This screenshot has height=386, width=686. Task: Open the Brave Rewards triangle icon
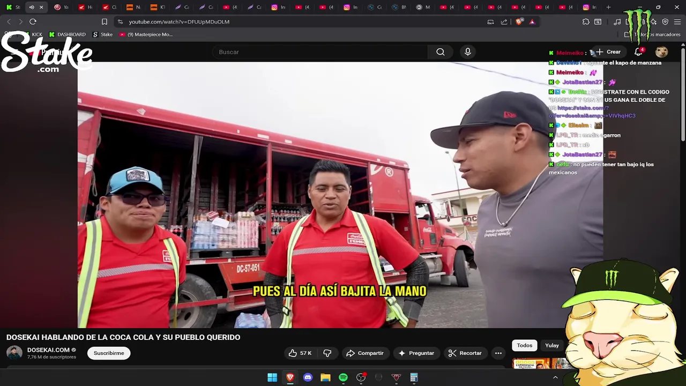[532, 21]
